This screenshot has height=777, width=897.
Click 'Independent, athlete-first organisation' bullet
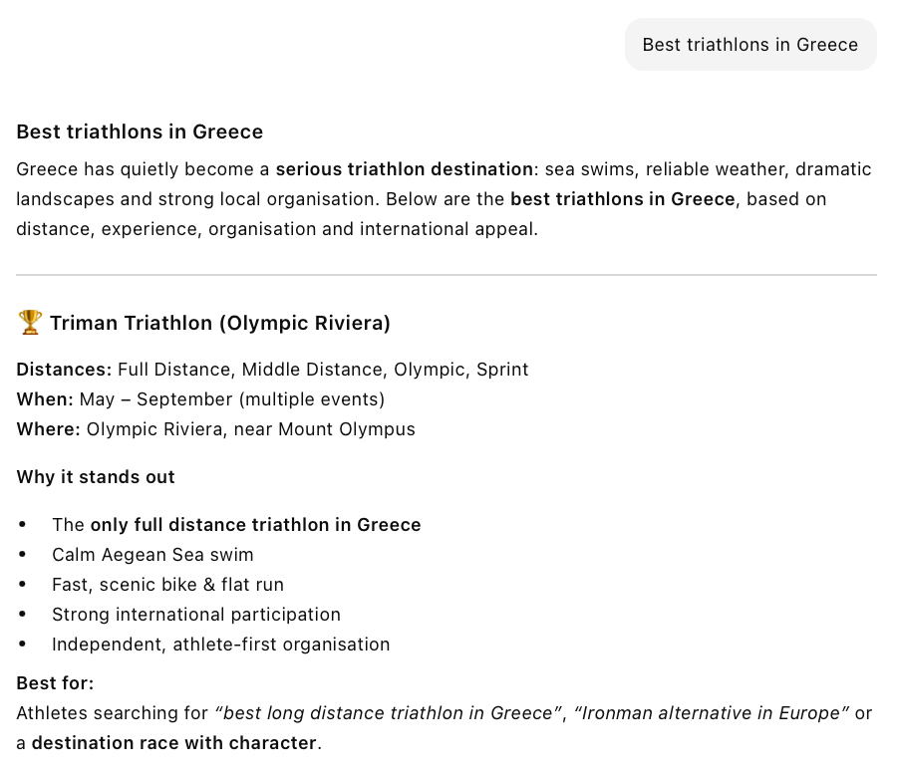221,645
